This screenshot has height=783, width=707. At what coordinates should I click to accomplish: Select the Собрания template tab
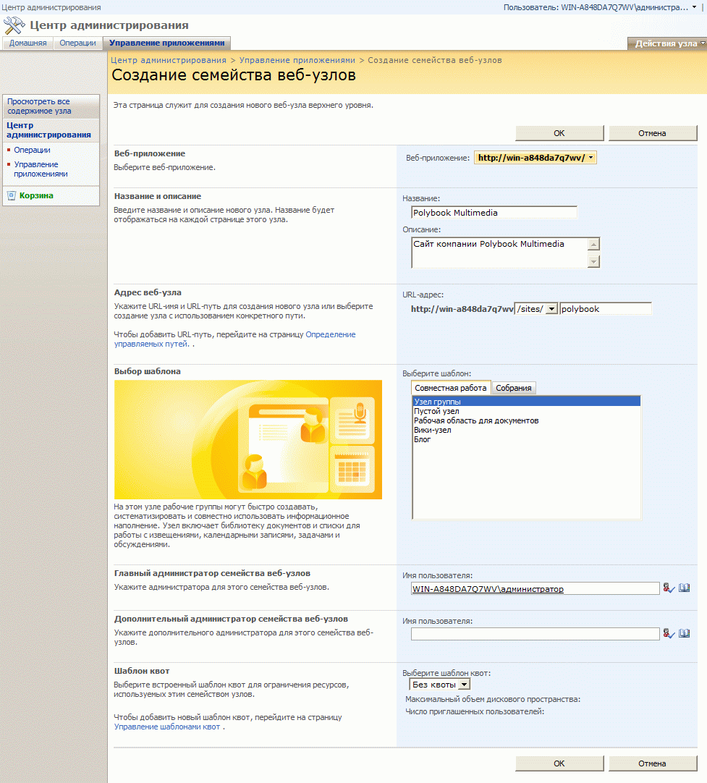(513, 388)
